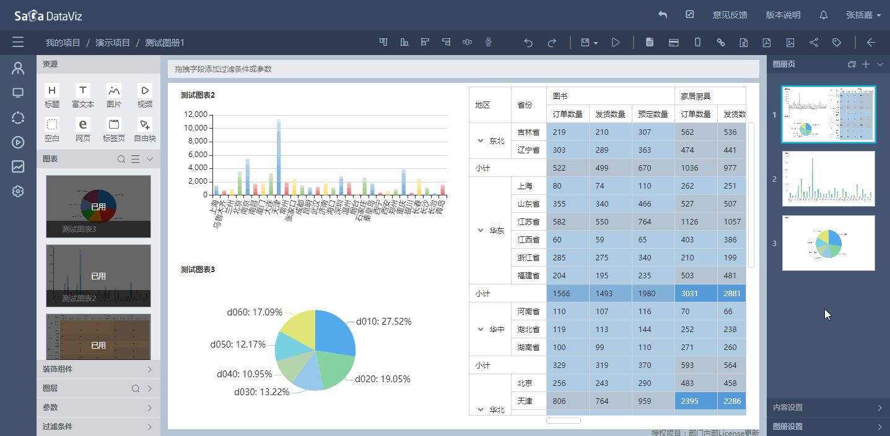
Task: Open the circular nodes sidebar icon
Action: tap(18, 118)
